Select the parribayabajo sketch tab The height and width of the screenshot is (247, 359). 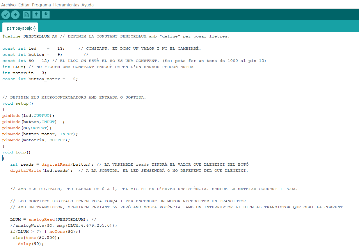point(20,28)
